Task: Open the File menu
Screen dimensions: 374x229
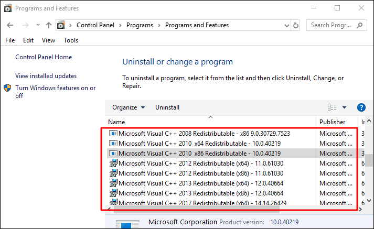Action: [x=10, y=40]
